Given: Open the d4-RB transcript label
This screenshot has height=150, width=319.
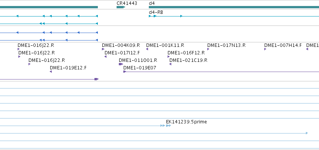Looking at the screenshot, I should coord(156,12).
